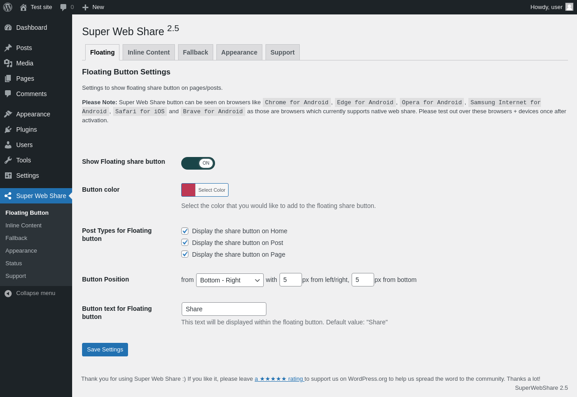The height and width of the screenshot is (397, 577).
Task: Go to Pages in sidebar
Action: click(25, 78)
